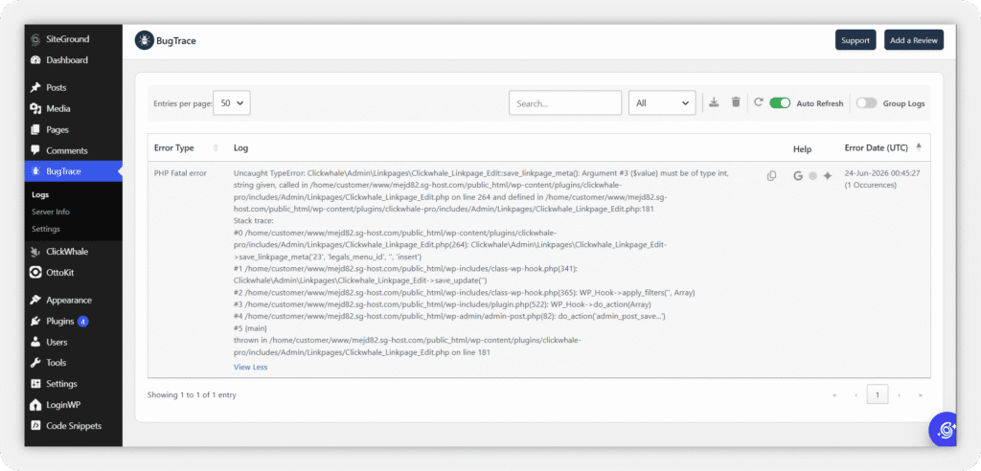Click the Stack trace: line
This screenshot has width=981, height=471.
tap(253, 221)
